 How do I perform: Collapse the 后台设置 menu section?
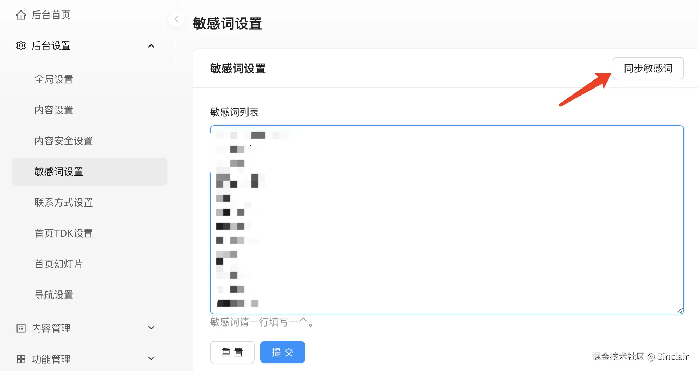pyautogui.click(x=151, y=46)
